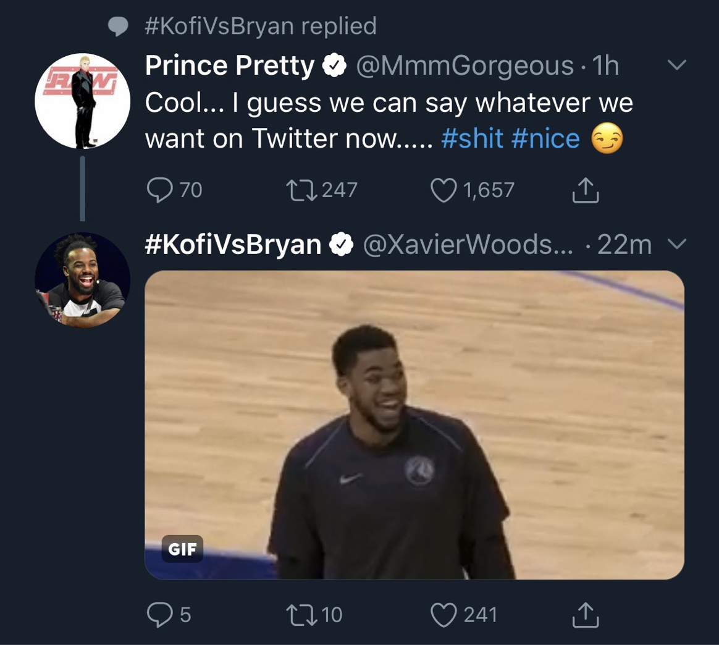Screen dimensions: 719x645
Task: Tap the @XavierWoods handle
Action: (468, 245)
